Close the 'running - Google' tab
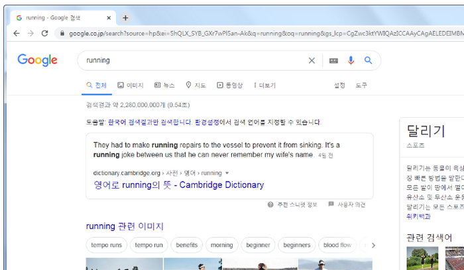Image resolution: width=464 pixels, height=270 pixels. tap(109, 18)
